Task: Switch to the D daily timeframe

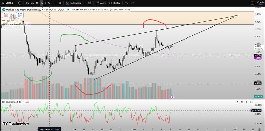Action: tap(45, 3)
